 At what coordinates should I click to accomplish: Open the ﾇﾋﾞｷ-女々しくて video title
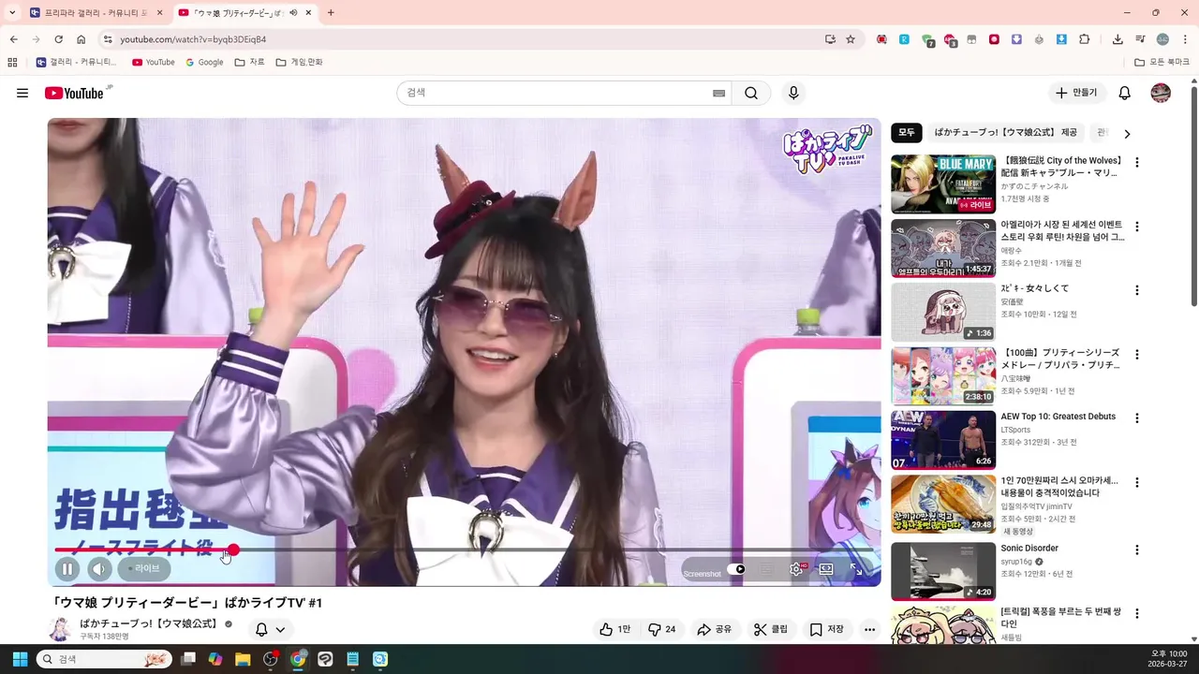[1034, 288]
